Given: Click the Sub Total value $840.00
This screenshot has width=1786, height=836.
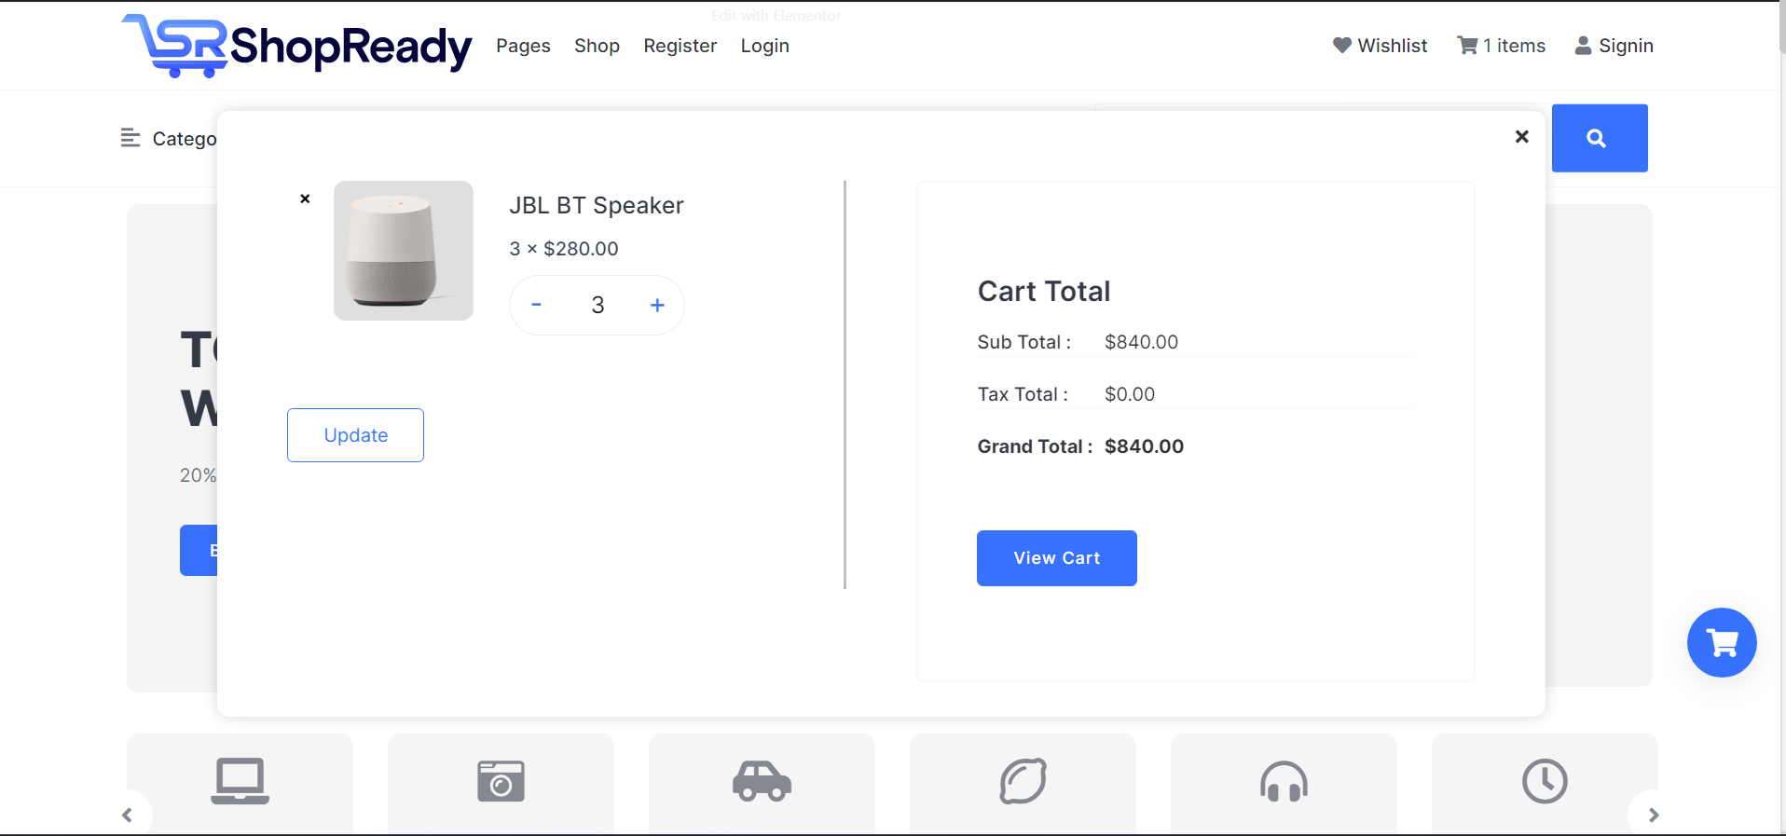Looking at the screenshot, I should click(1141, 342).
